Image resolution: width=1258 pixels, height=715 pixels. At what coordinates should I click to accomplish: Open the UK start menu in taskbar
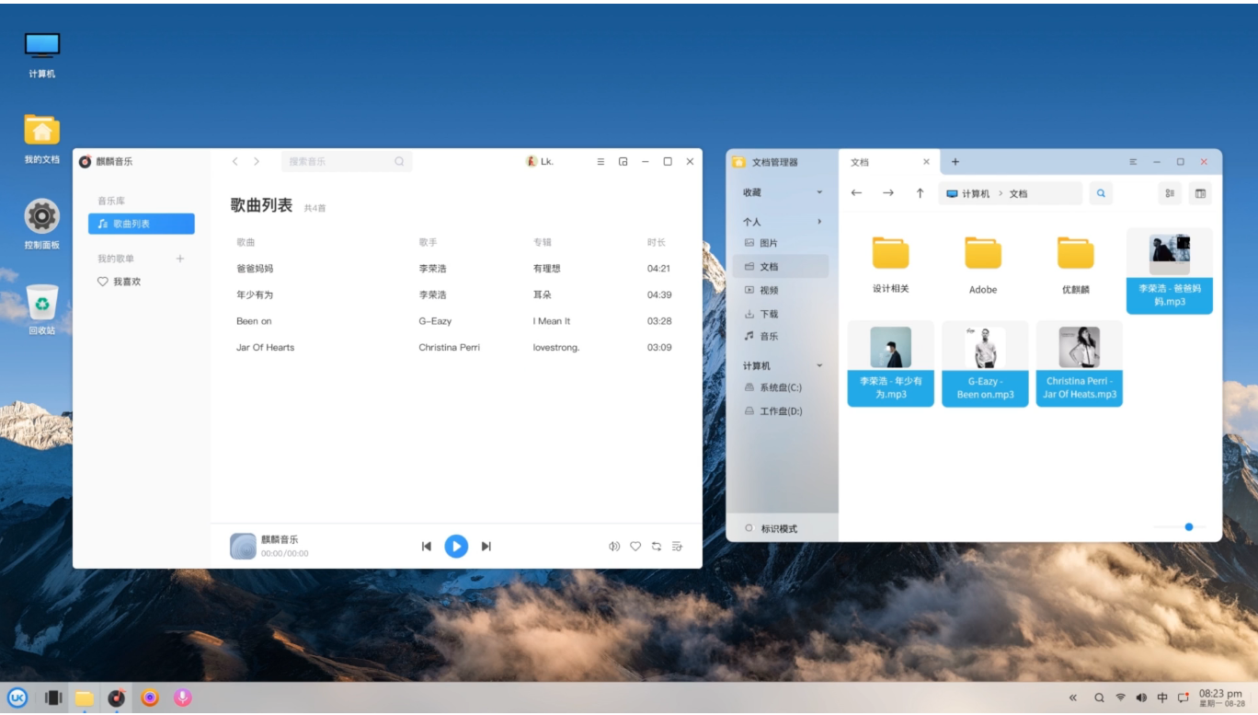[17, 698]
